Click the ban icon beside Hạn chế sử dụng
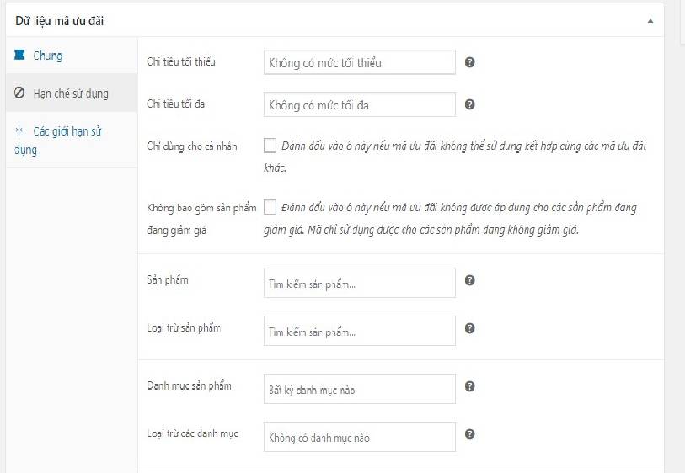Screen dimensions: 685x473 tap(19, 93)
